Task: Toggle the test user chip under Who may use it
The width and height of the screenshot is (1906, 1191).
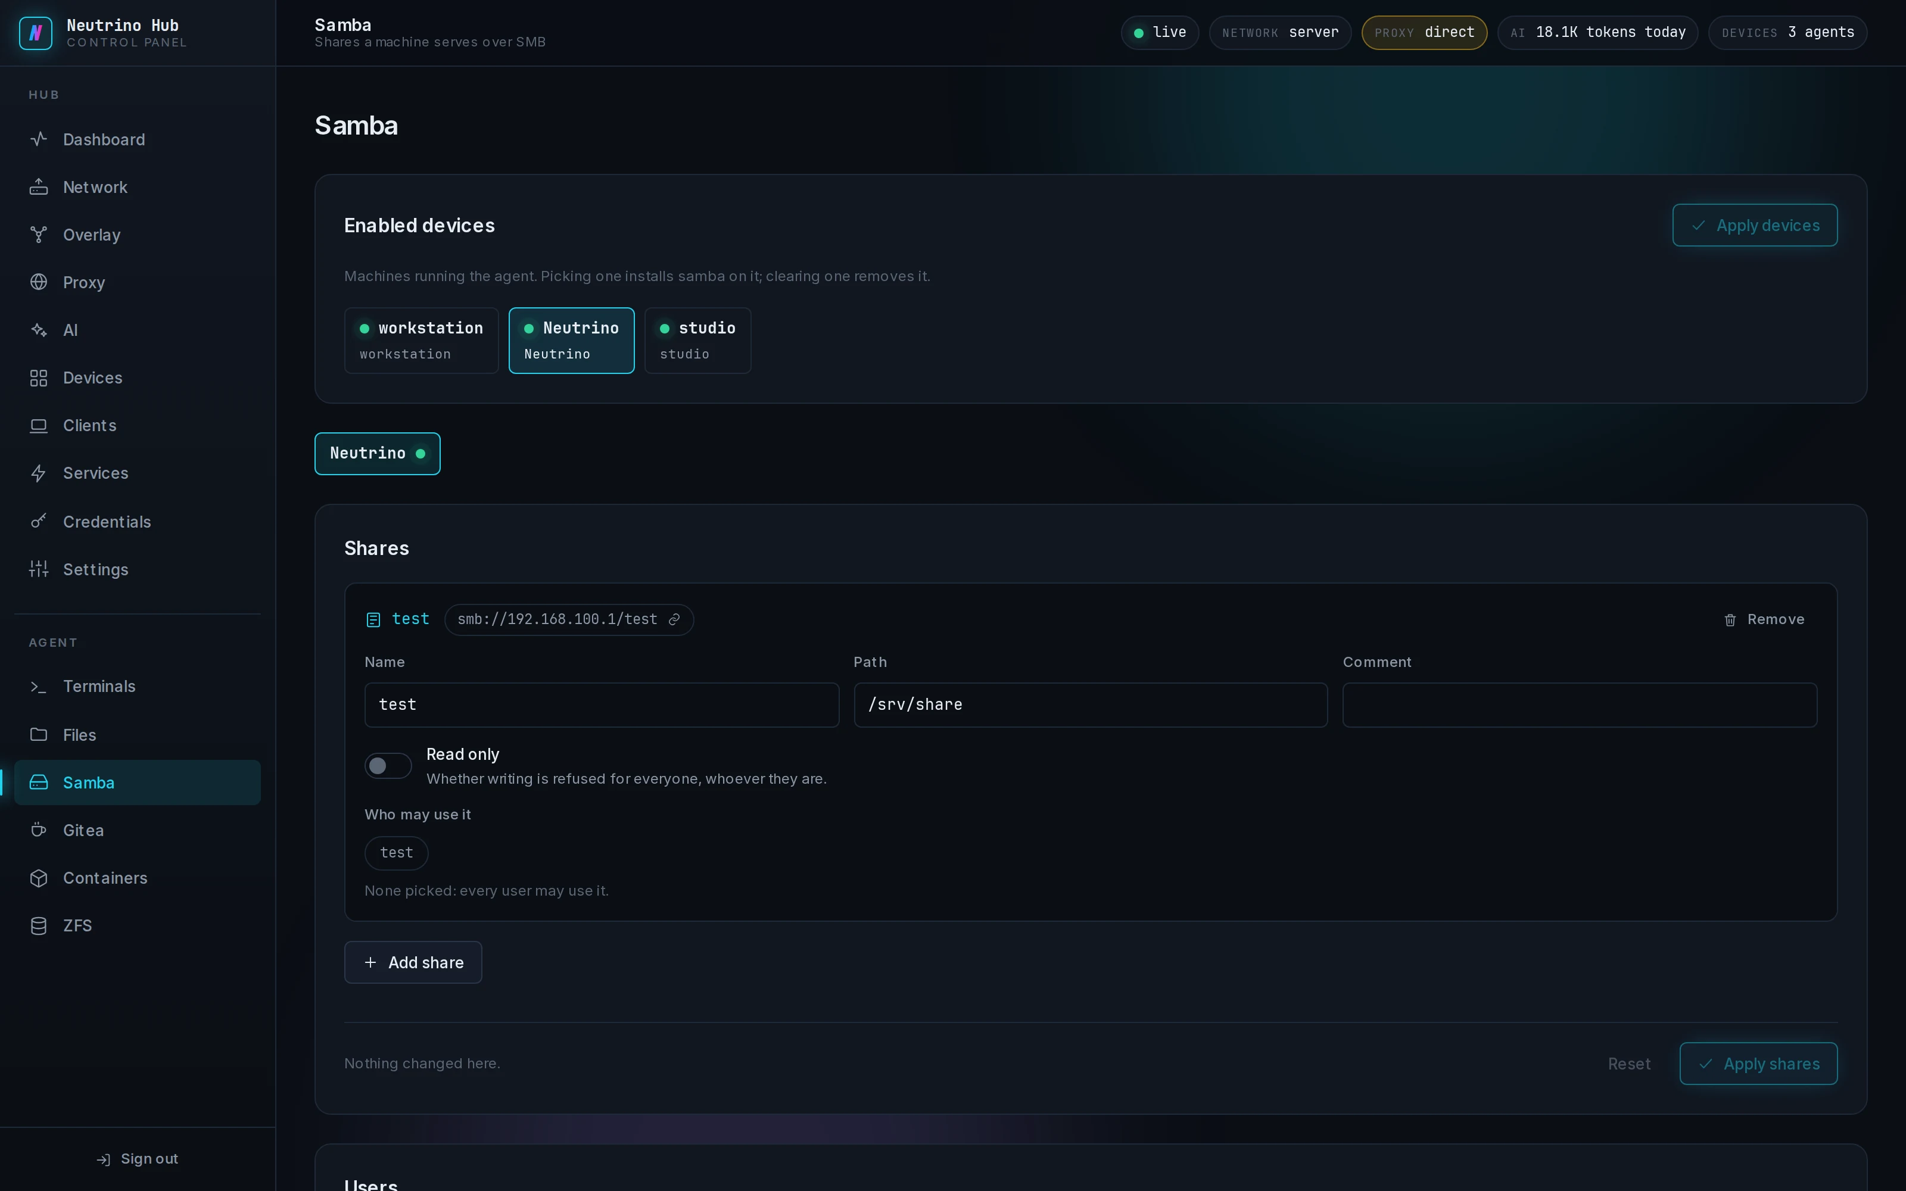Action: tap(396, 853)
